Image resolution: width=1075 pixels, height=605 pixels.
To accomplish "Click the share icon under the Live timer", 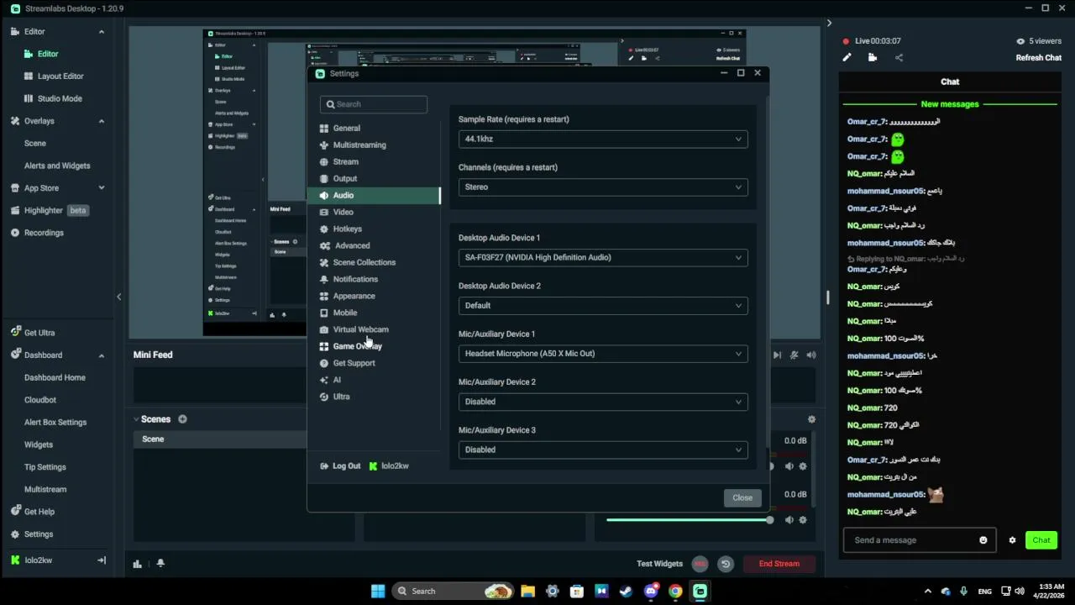I will 899,58.
